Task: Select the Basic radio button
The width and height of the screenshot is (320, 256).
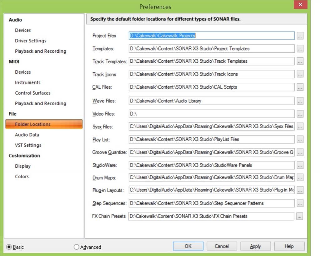Action: [x=9, y=247]
